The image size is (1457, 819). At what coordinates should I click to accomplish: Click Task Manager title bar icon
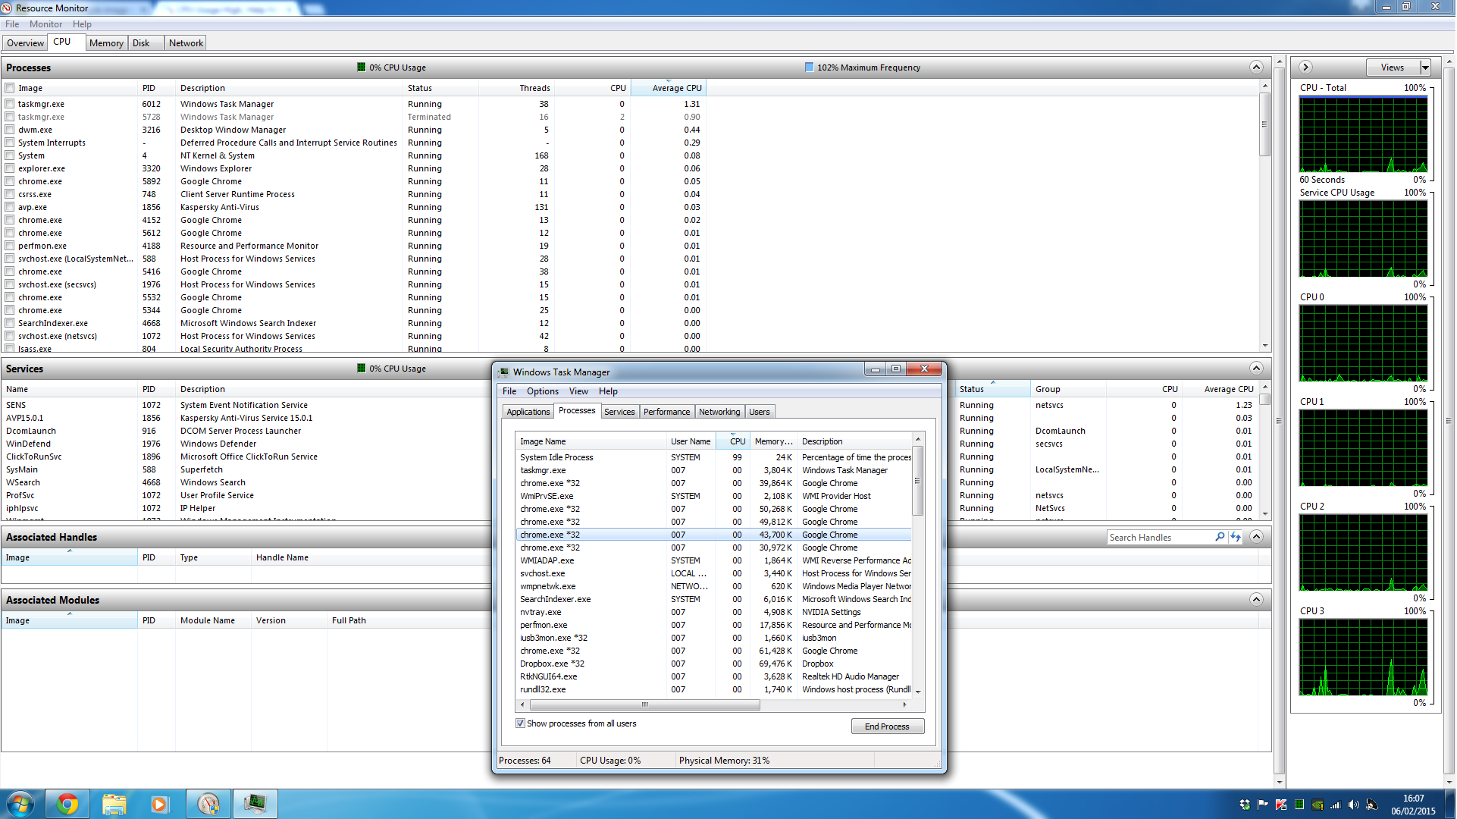click(x=503, y=372)
